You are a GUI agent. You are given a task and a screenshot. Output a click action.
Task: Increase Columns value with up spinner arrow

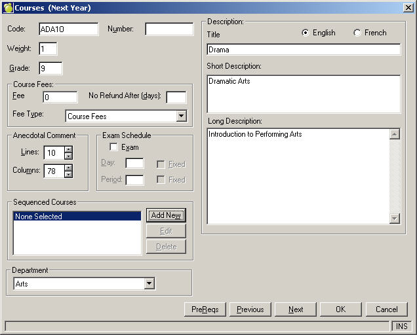click(x=68, y=167)
